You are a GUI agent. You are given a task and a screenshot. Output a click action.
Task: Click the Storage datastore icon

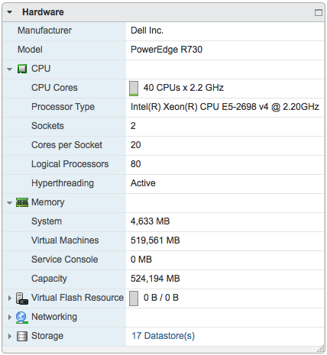22,336
